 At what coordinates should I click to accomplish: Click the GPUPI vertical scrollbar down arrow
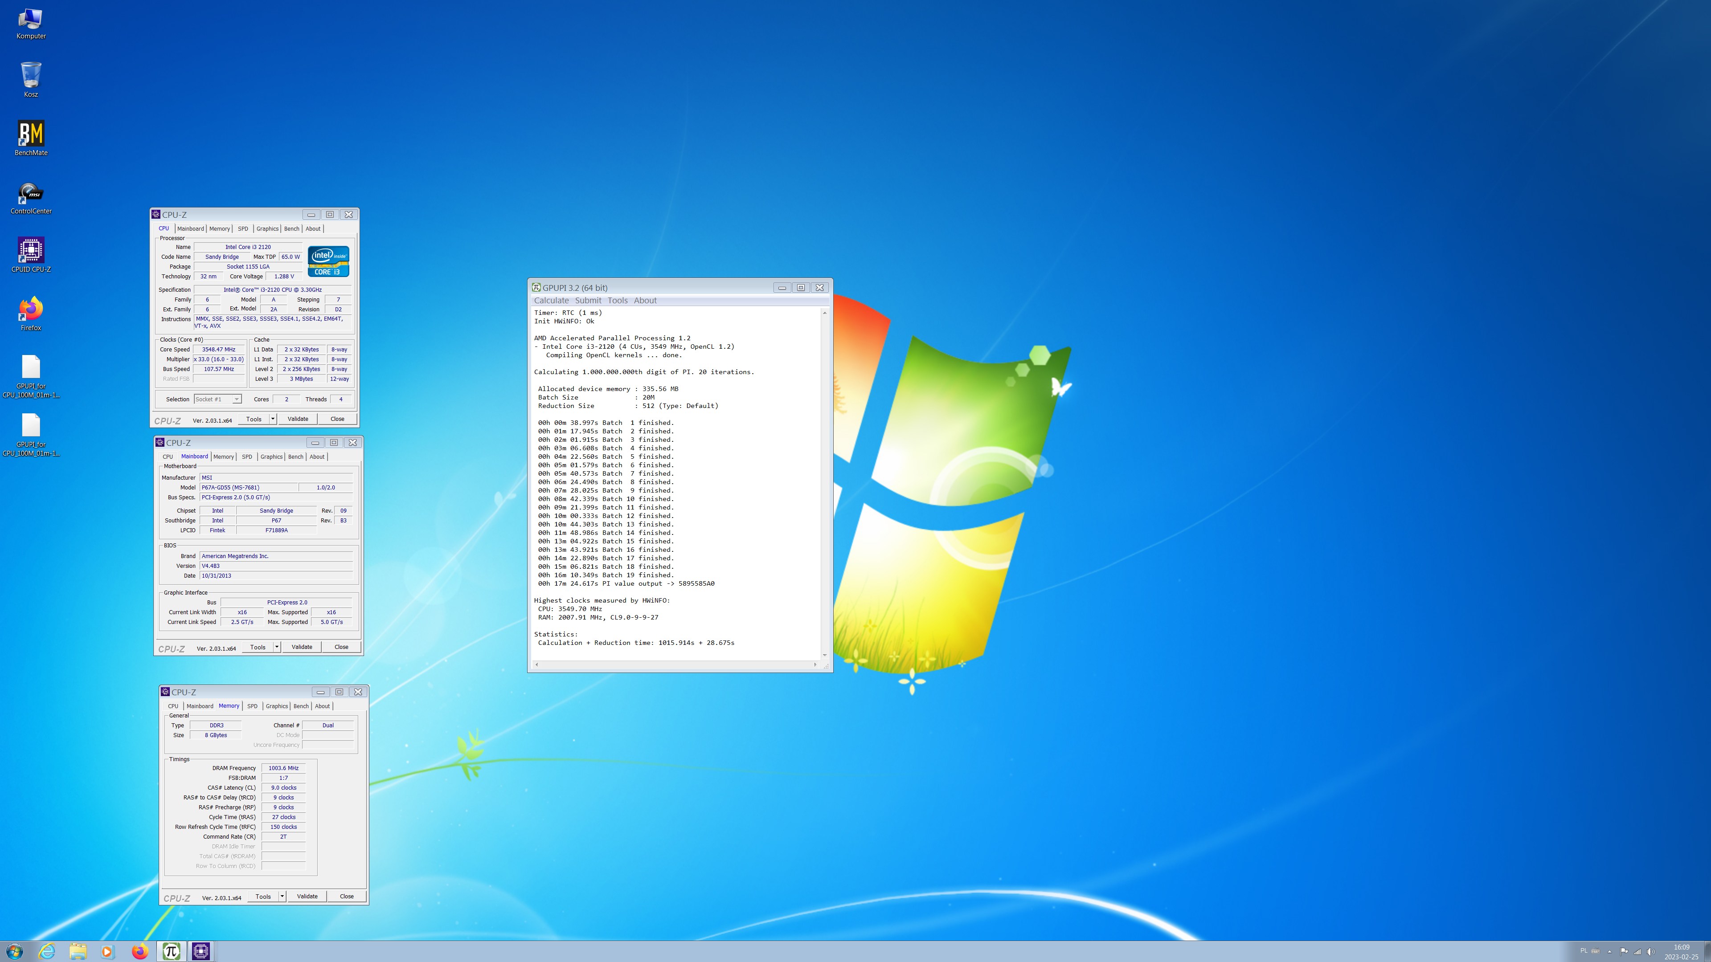point(824,655)
